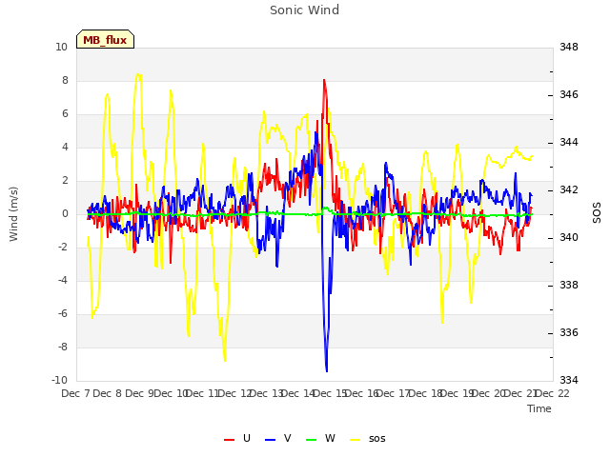Click the right axis value 342

569,189
